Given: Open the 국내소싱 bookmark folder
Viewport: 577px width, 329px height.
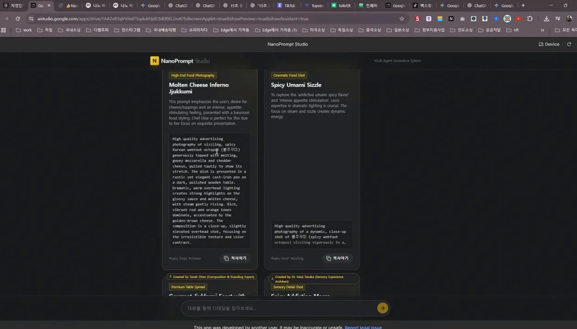Looking at the screenshot, I should pyautogui.click(x=69, y=30).
